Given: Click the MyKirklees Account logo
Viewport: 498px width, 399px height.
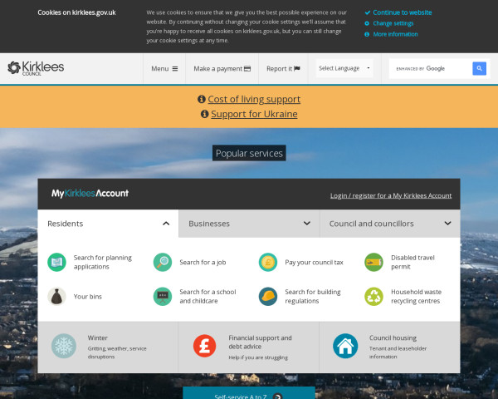Looking at the screenshot, I should [x=90, y=193].
